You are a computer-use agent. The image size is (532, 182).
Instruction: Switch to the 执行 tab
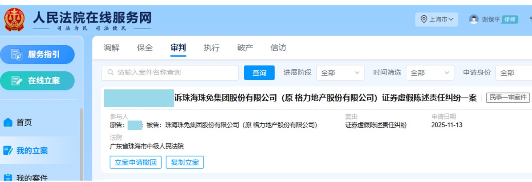click(x=212, y=48)
